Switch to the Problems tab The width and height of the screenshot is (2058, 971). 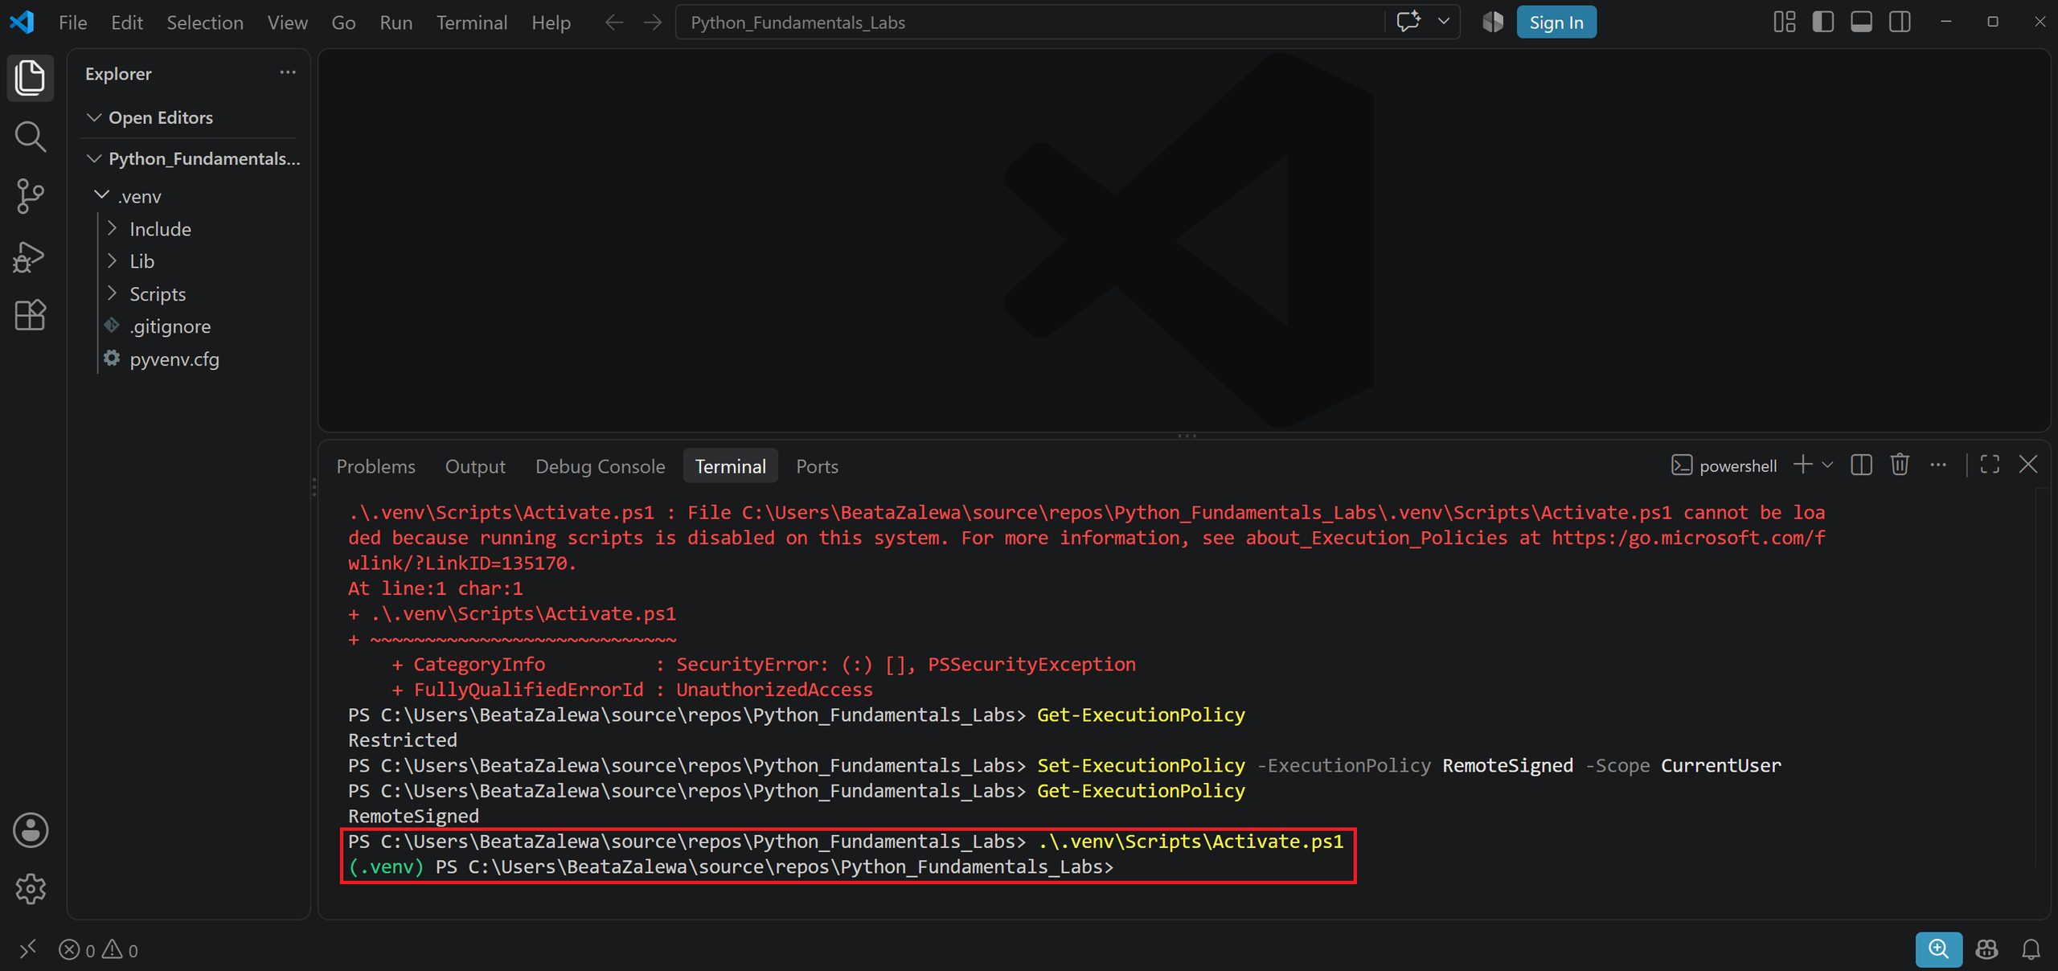[375, 466]
